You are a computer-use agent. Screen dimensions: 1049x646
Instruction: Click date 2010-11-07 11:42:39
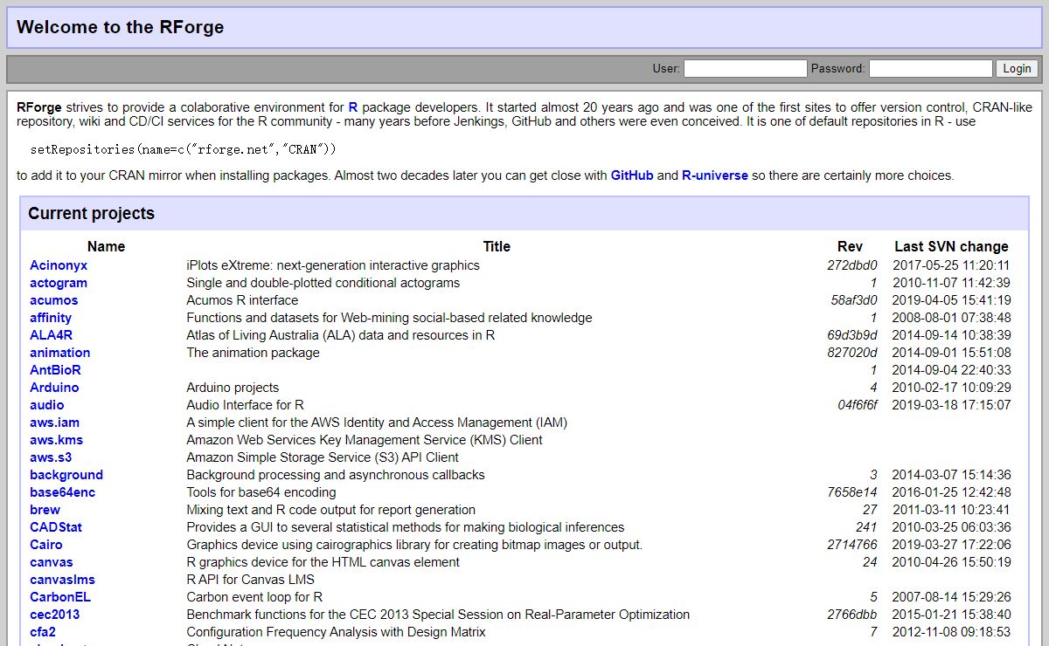(951, 283)
